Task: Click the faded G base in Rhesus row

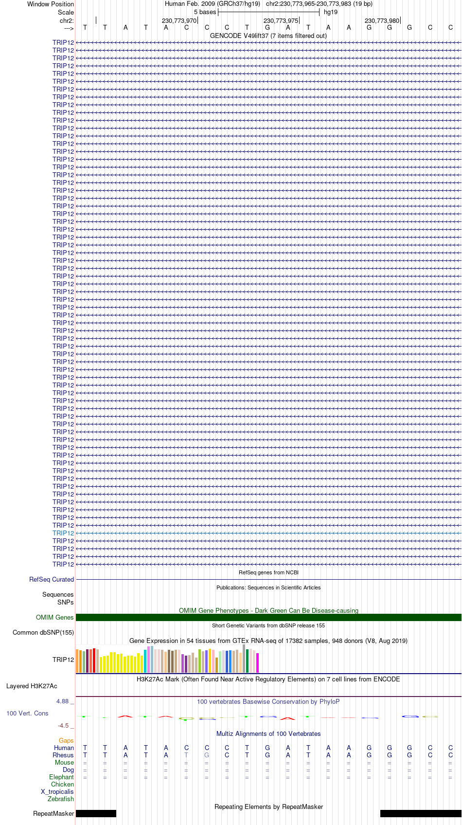Action: pos(207,755)
